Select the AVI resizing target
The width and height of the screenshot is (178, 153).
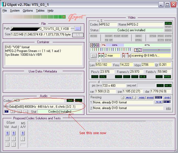coord(129,98)
